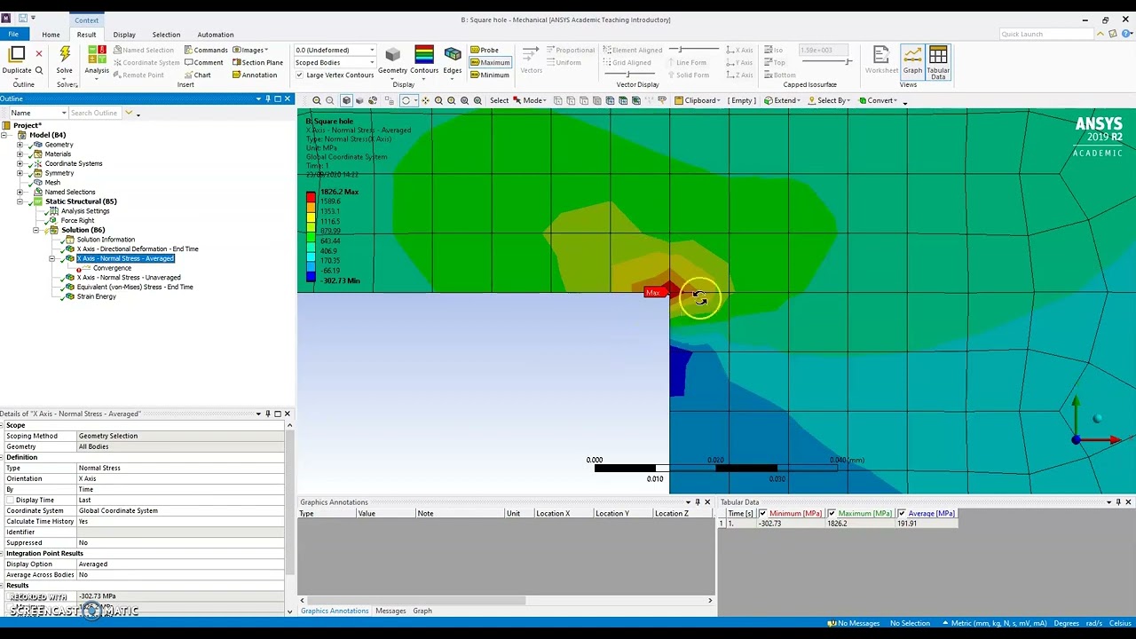Collapse the Static Structural (B5) node
This screenshot has height=639, width=1136.
point(20,201)
